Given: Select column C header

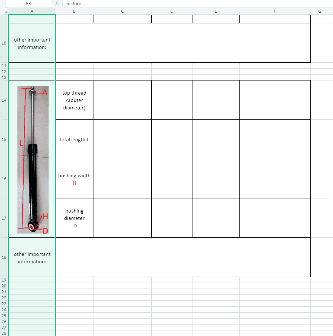Looking at the screenshot, I should [122, 11].
